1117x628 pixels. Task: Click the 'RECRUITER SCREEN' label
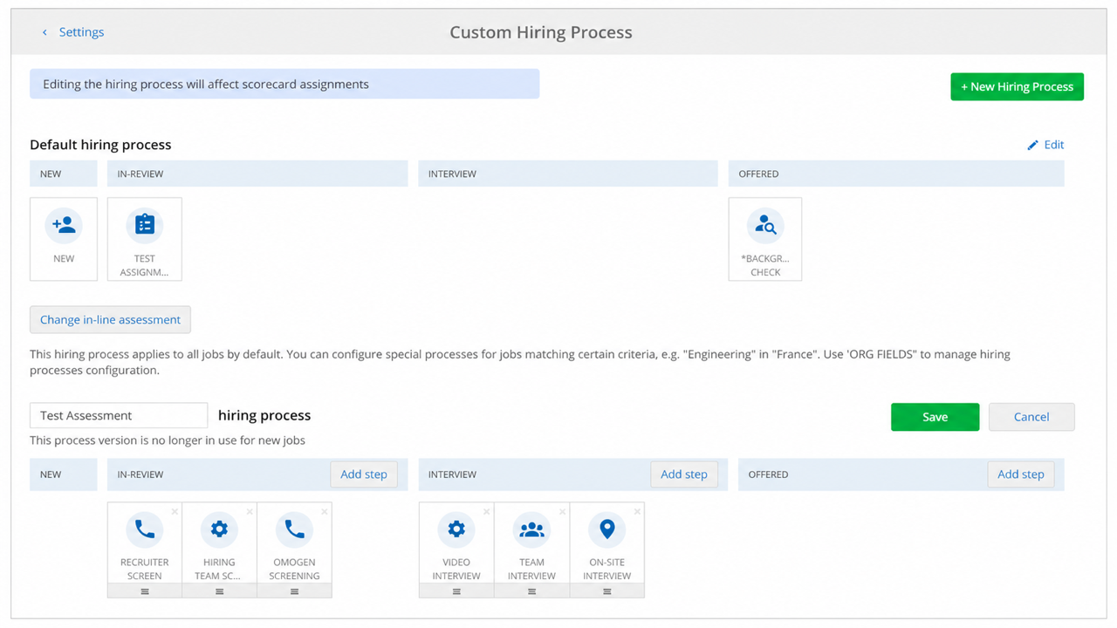point(145,569)
